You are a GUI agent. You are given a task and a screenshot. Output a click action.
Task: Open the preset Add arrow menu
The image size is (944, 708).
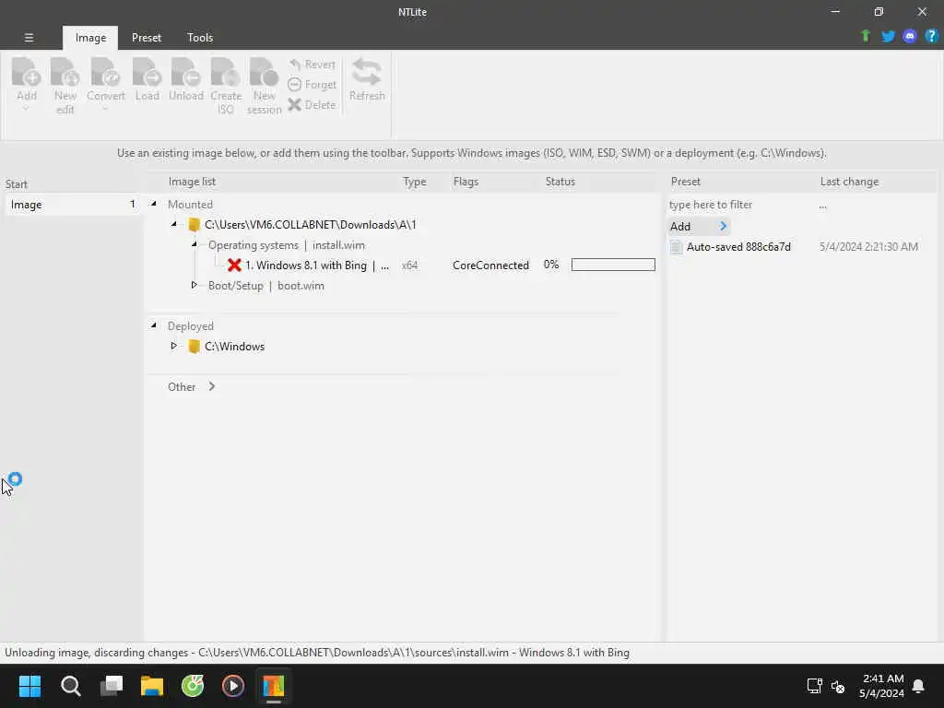point(723,227)
